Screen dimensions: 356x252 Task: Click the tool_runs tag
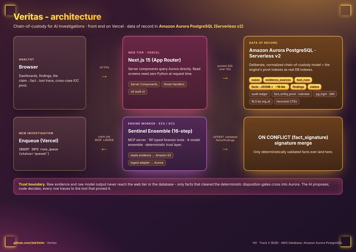pos(303,80)
